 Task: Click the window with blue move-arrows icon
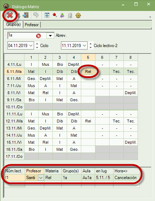point(47,15)
